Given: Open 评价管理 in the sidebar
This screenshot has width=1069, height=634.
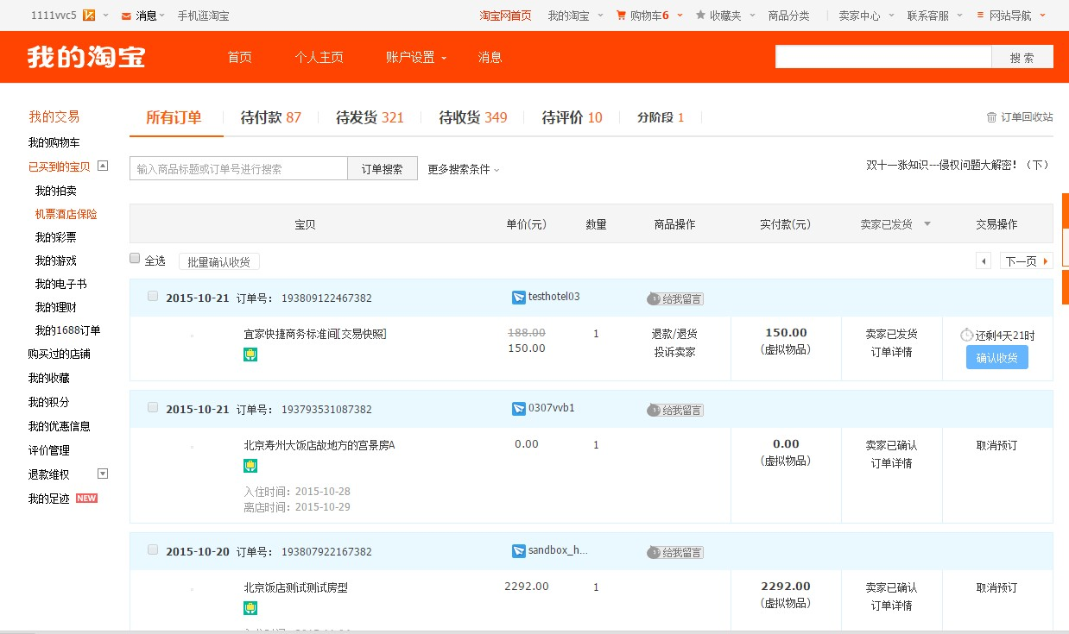Looking at the screenshot, I should [48, 450].
